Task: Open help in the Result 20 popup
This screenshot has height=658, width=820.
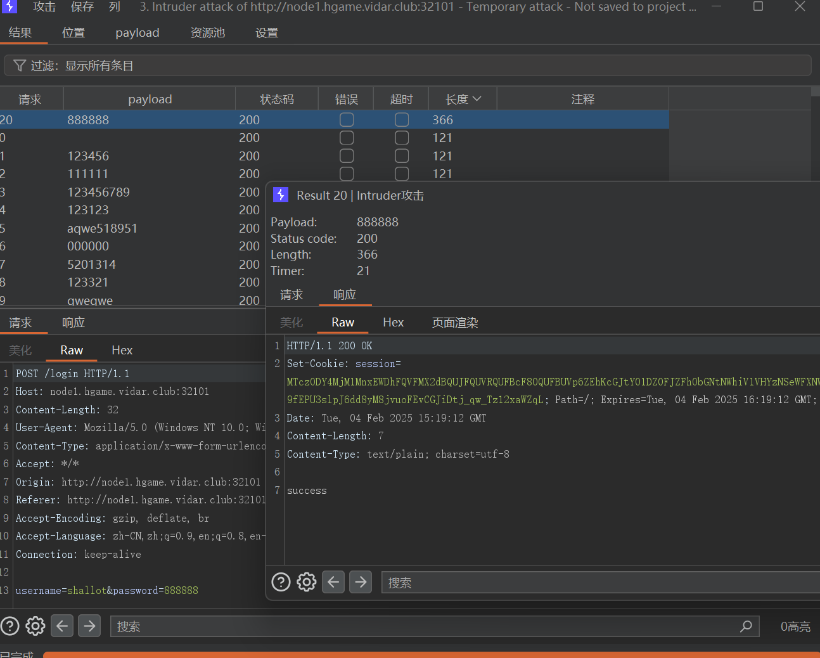Action: 281,582
